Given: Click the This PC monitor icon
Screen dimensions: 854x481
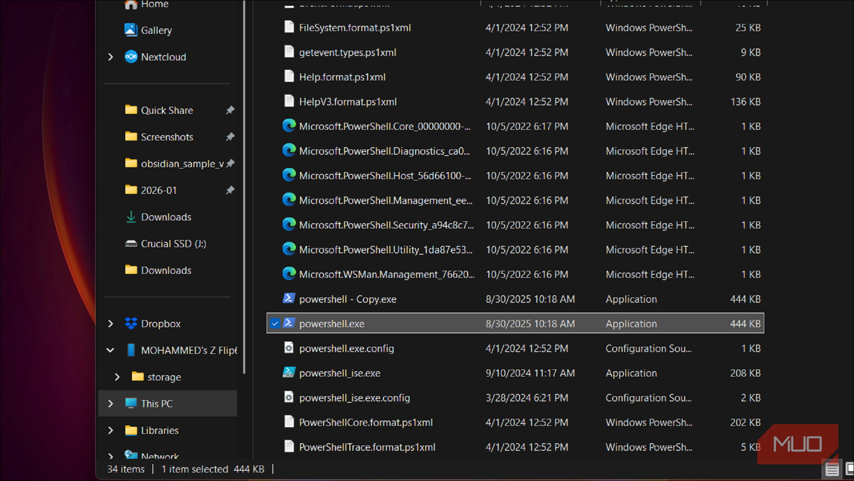Looking at the screenshot, I should pyautogui.click(x=131, y=404).
